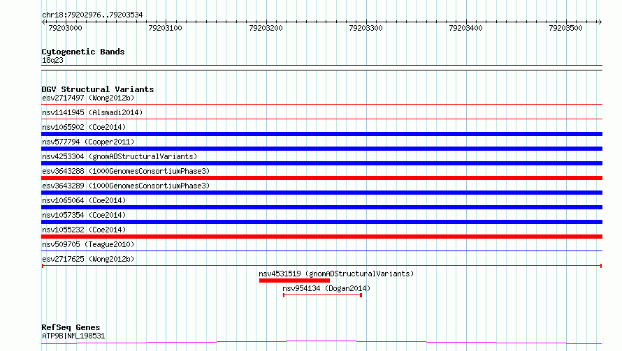Click ruler position 79203500
This screenshot has width=622, height=351.
coord(565,28)
